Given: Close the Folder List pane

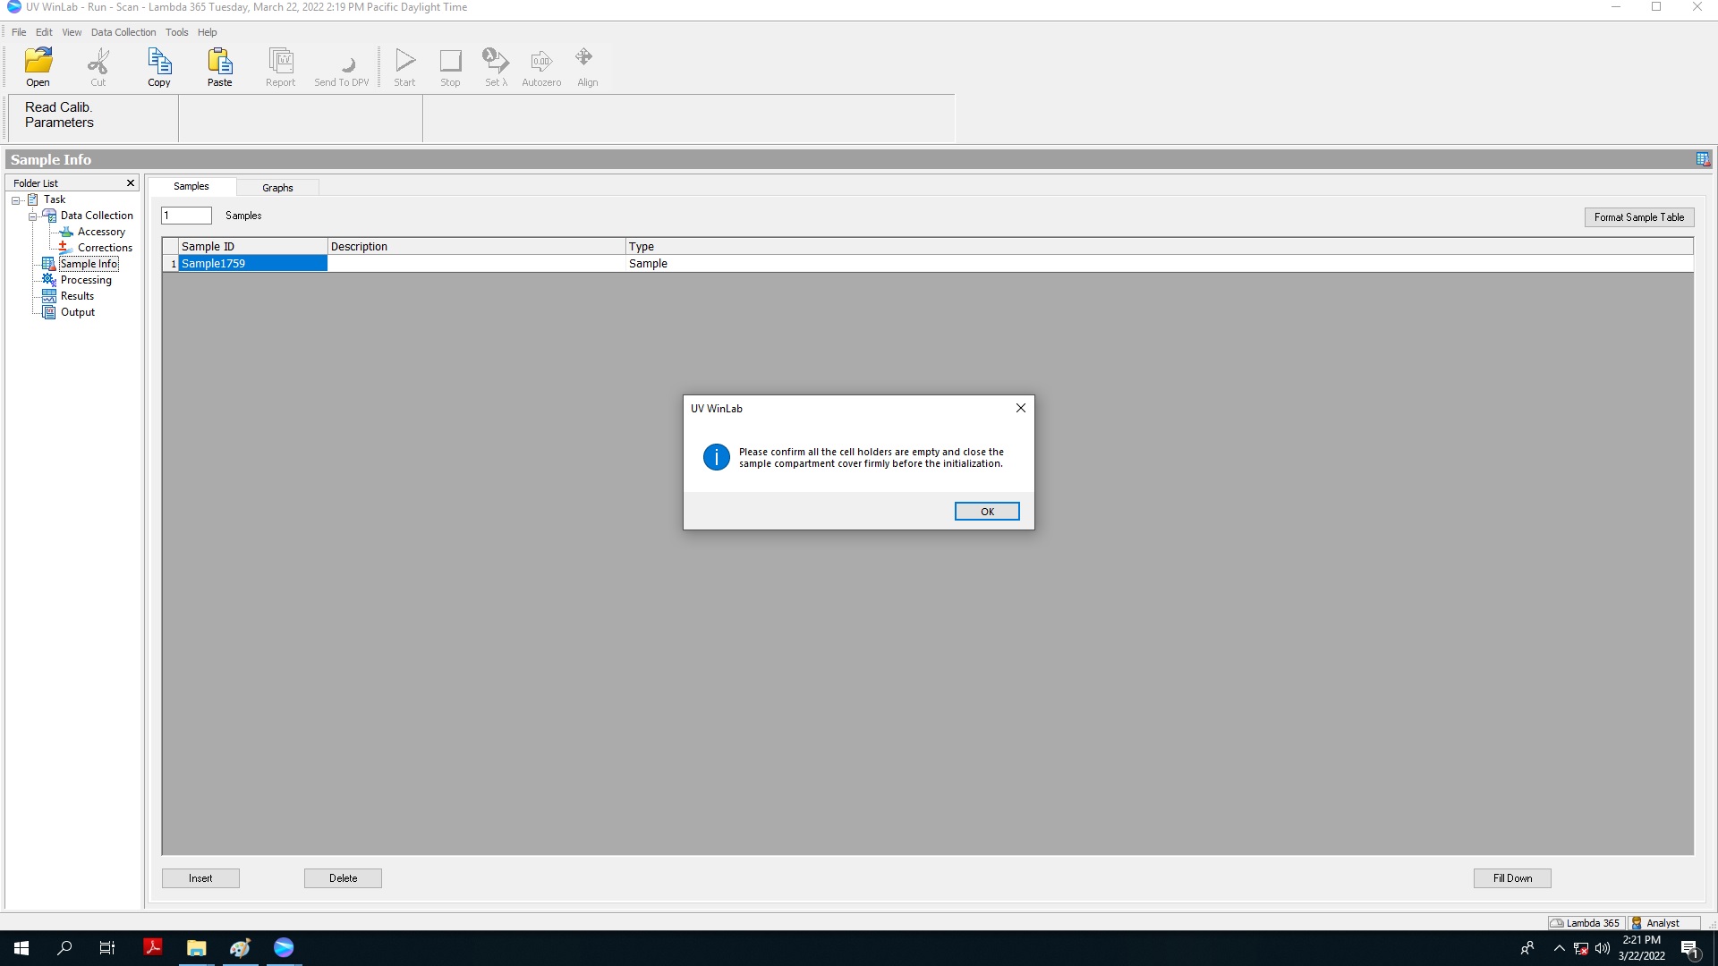Looking at the screenshot, I should (131, 183).
